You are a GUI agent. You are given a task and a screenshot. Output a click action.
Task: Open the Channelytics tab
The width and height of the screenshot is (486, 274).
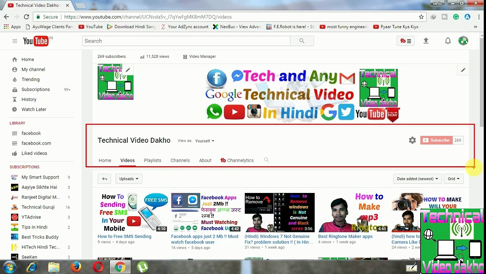pos(237,161)
